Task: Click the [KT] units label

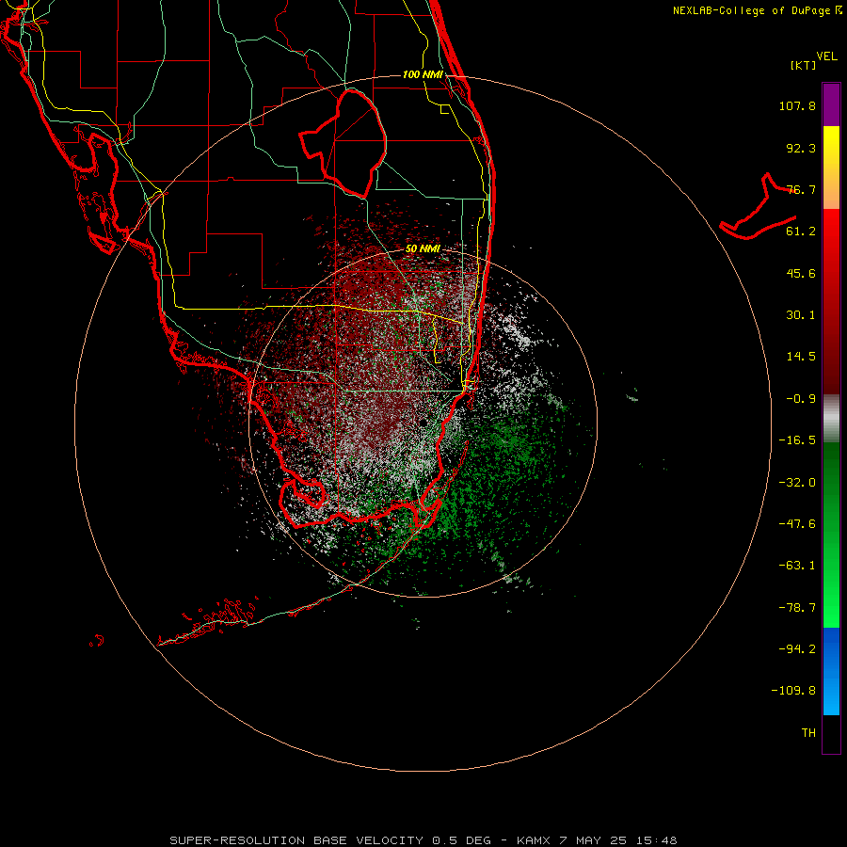Action: point(804,65)
